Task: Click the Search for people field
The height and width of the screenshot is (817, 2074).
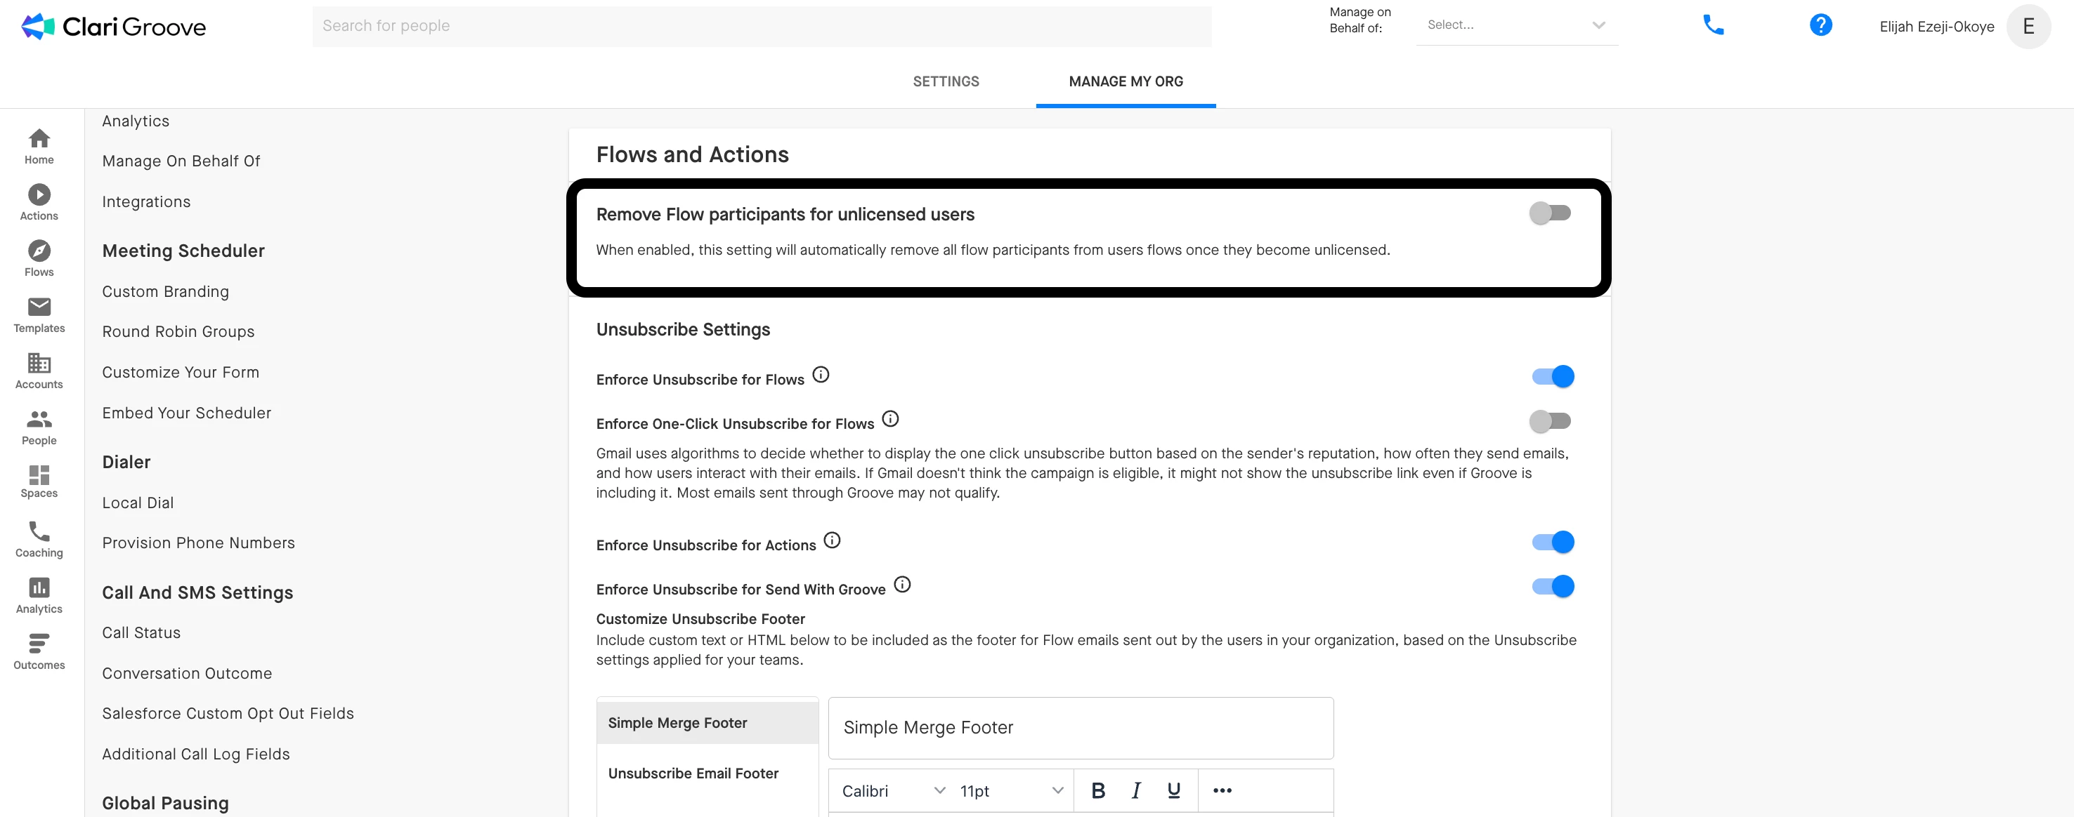Action: 761,26
